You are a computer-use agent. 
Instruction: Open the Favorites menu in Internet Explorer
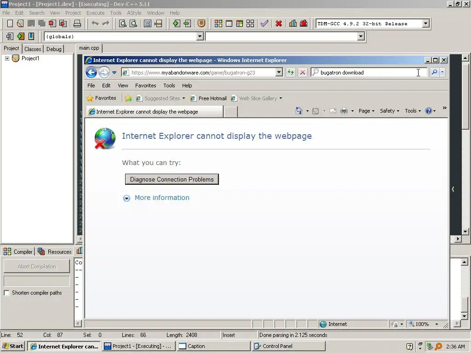[x=145, y=85]
